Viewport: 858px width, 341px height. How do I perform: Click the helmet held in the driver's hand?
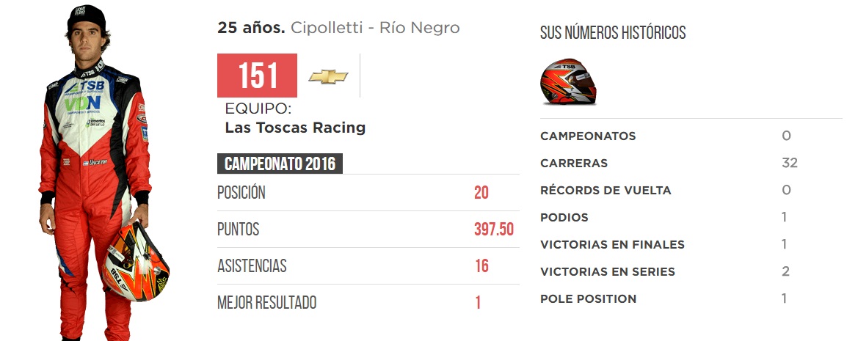point(135,260)
